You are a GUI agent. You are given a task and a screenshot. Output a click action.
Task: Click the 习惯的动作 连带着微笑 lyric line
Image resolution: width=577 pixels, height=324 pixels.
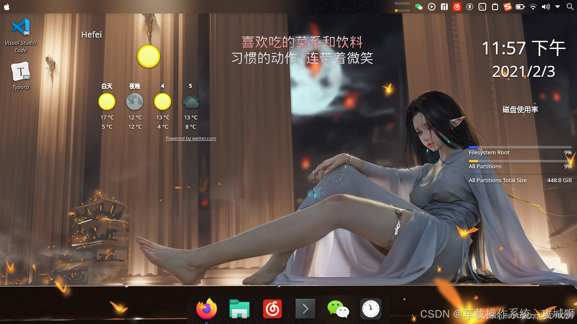302,58
